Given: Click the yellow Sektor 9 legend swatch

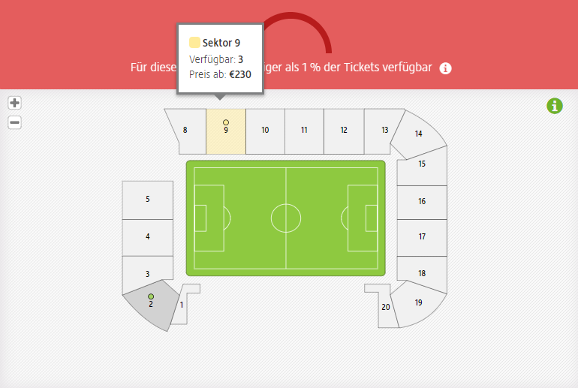Looking at the screenshot, I should (194, 42).
